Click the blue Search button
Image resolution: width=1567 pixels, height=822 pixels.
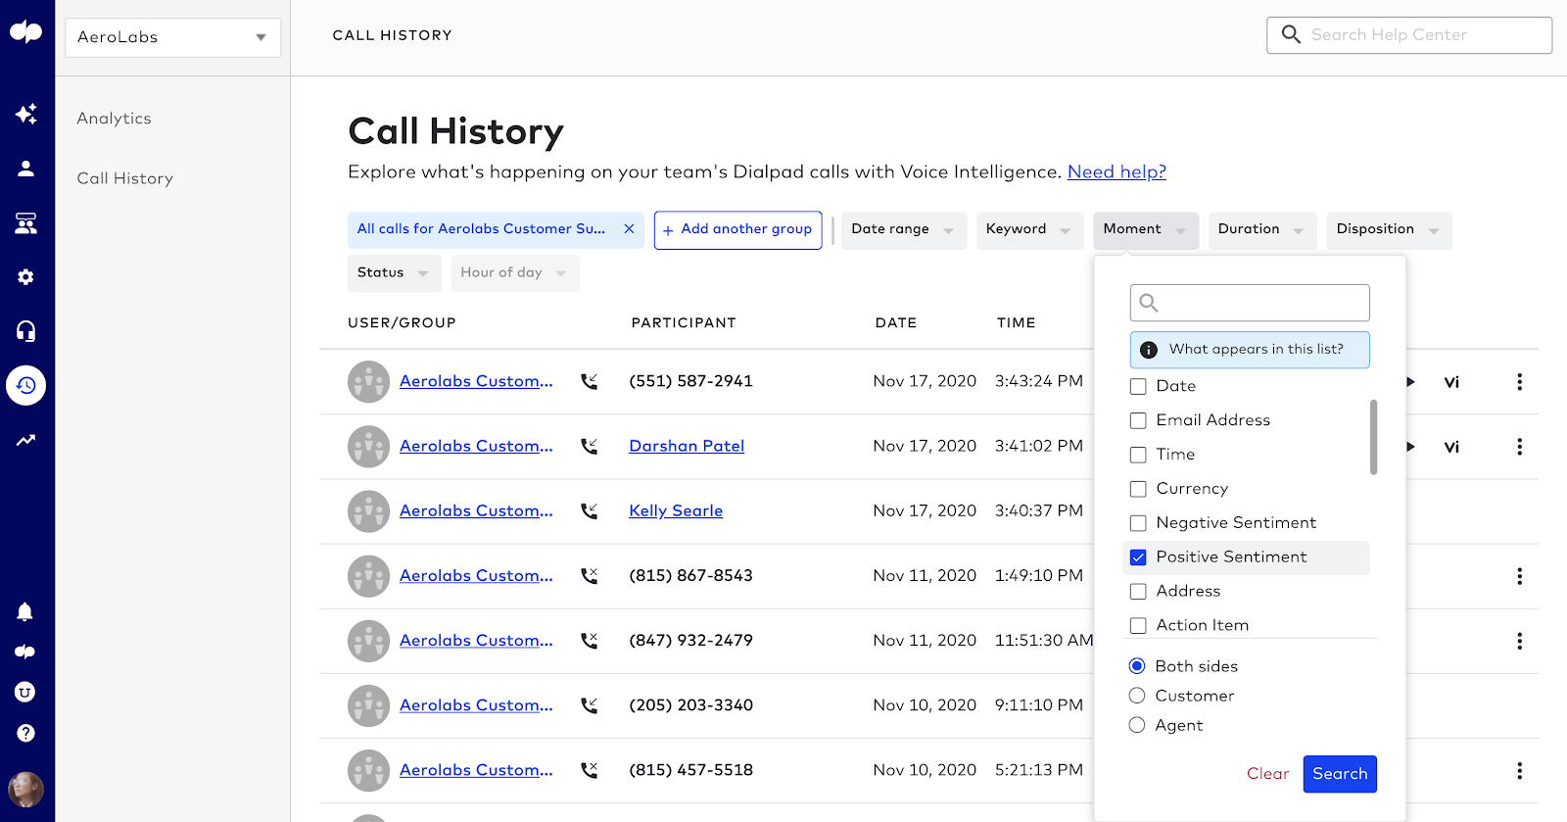[1340, 774]
